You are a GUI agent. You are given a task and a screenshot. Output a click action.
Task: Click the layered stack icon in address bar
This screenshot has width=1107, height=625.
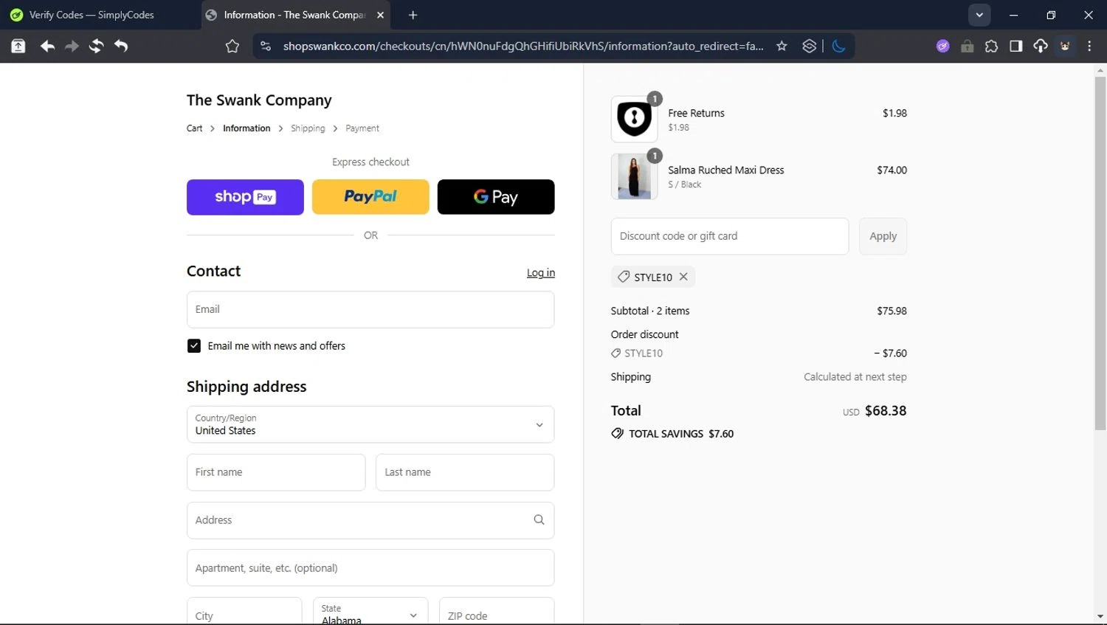[810, 46]
